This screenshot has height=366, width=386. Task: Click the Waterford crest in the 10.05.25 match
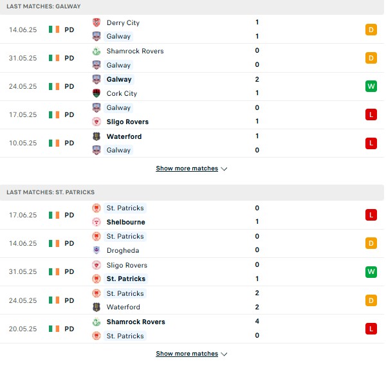point(96,136)
